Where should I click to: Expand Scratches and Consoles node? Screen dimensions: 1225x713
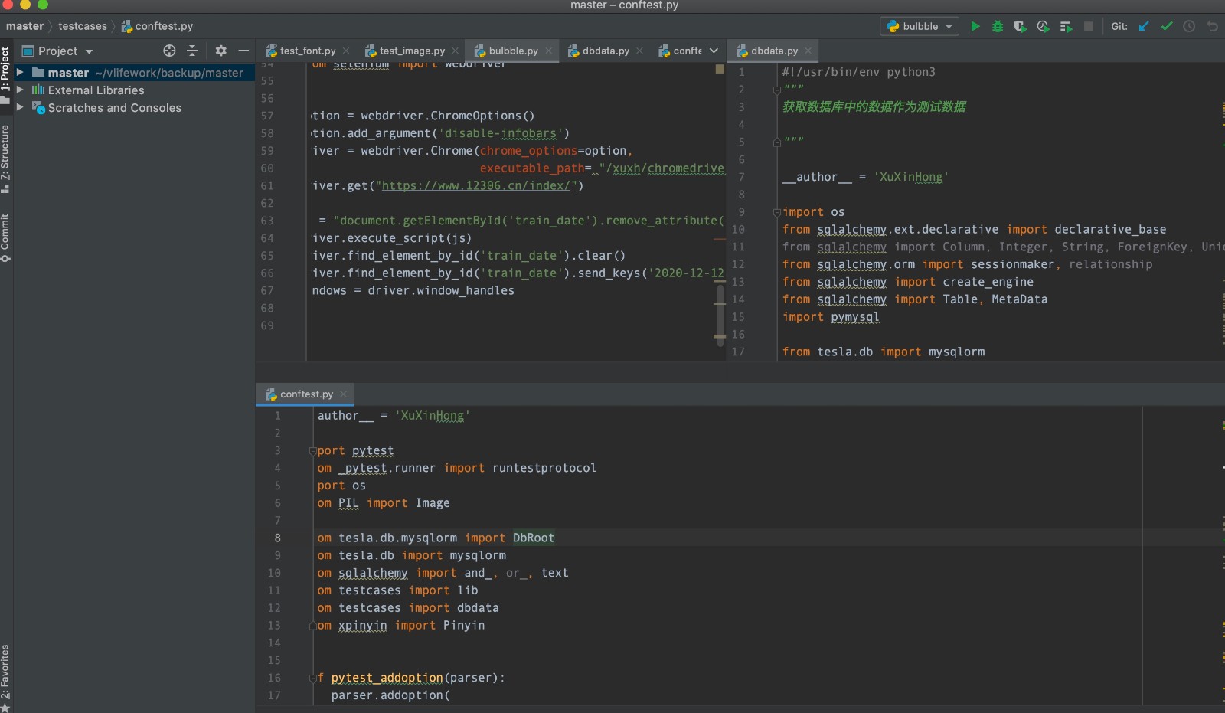[x=20, y=107]
